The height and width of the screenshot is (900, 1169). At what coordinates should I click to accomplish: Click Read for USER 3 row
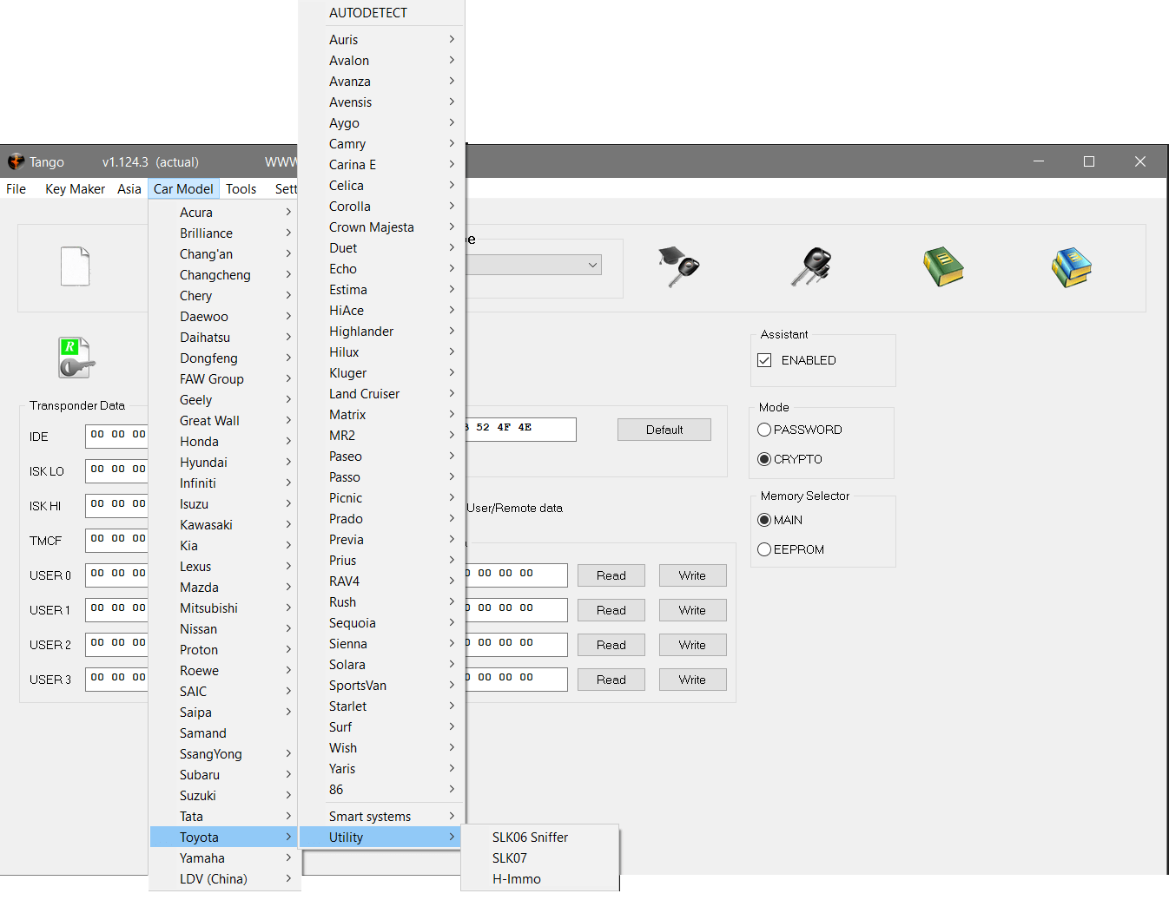[611, 680]
